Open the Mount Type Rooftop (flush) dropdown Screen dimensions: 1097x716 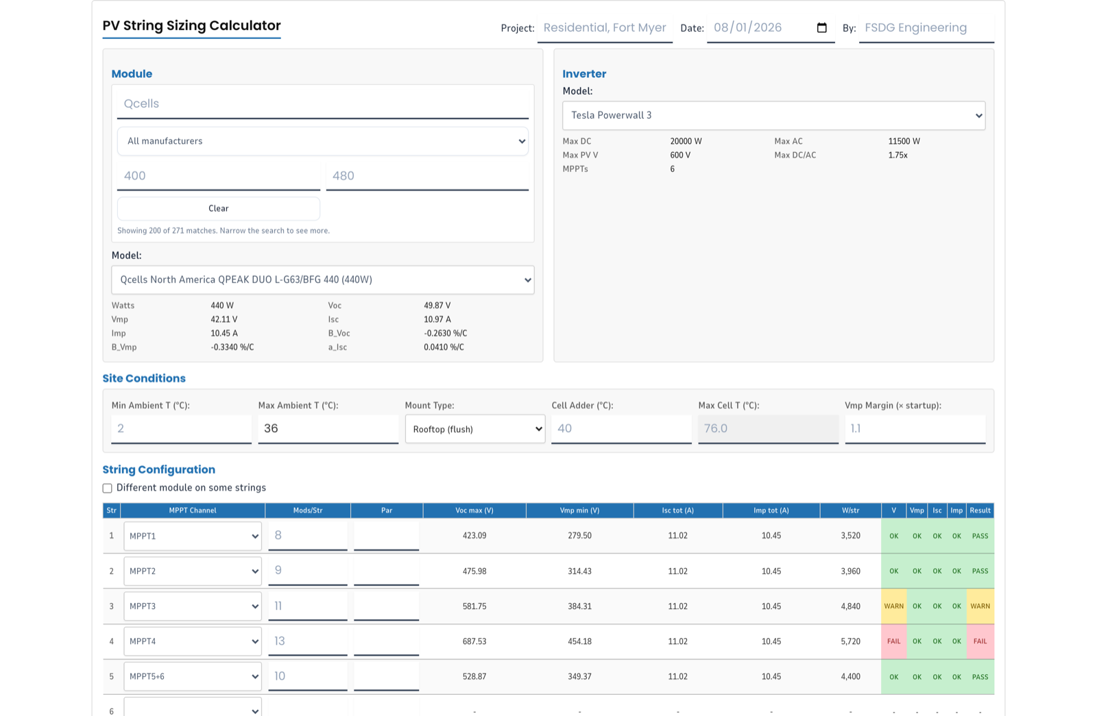coord(475,429)
